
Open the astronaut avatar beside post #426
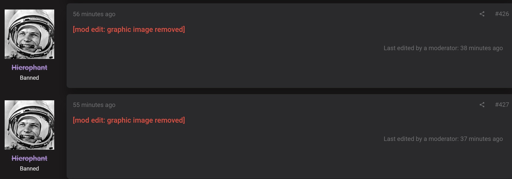click(x=29, y=34)
